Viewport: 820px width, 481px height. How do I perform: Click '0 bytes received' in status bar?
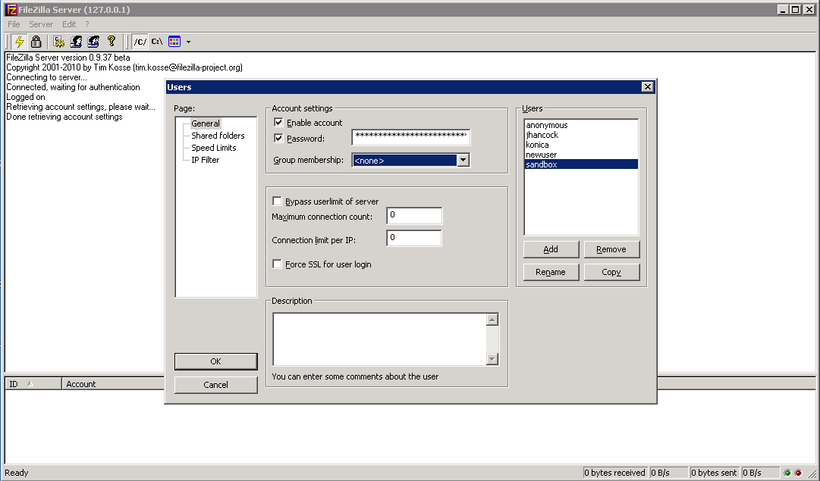point(614,473)
